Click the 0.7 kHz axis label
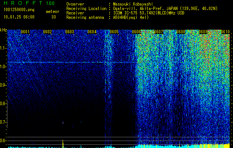 click(3, 122)
